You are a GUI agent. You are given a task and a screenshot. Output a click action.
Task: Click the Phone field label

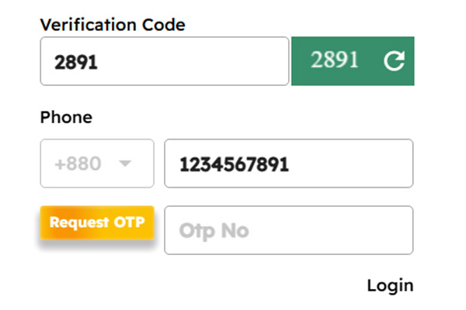click(66, 118)
